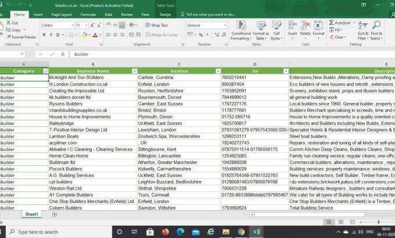Image resolution: width=395 pixels, height=238 pixels.
Task: Open the Data tab
Action: (x=108, y=15)
